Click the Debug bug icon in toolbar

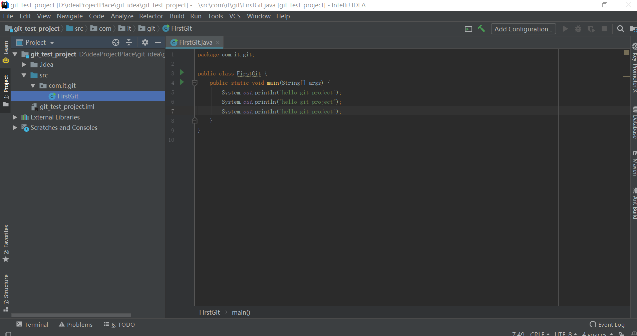578,29
